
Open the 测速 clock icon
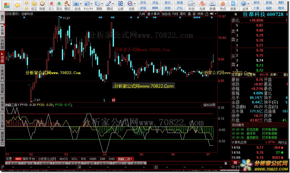(42, 3)
